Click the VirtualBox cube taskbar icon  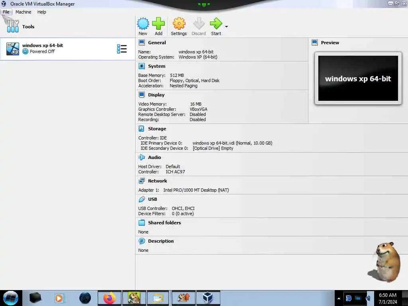[208, 298]
